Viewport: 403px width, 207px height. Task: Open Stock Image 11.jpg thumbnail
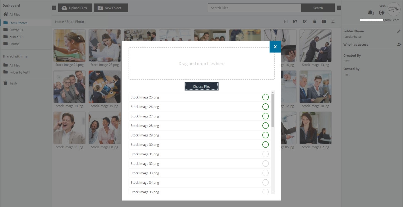pos(70,128)
